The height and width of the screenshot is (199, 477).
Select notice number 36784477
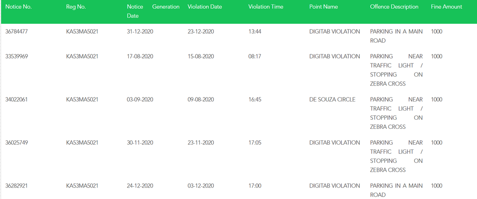coord(16,31)
